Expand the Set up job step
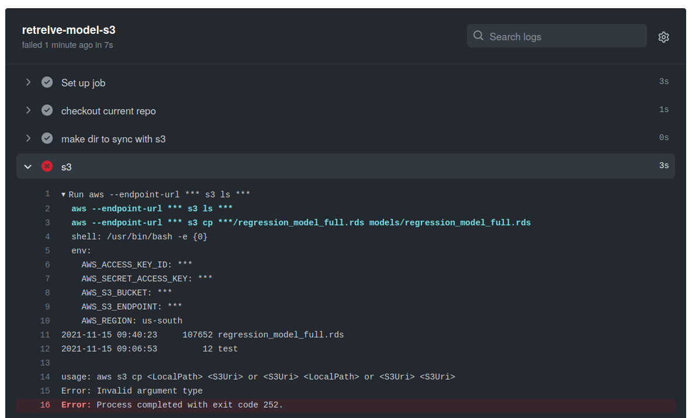The image size is (692, 418). tap(28, 82)
